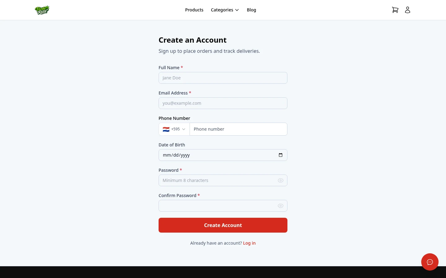The height and width of the screenshot is (278, 446).
Task: Click the Phone number input
Action: [x=238, y=129]
